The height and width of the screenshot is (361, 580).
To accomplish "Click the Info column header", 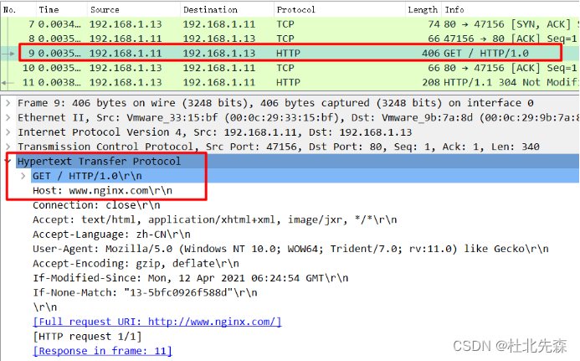I will click(510, 9).
